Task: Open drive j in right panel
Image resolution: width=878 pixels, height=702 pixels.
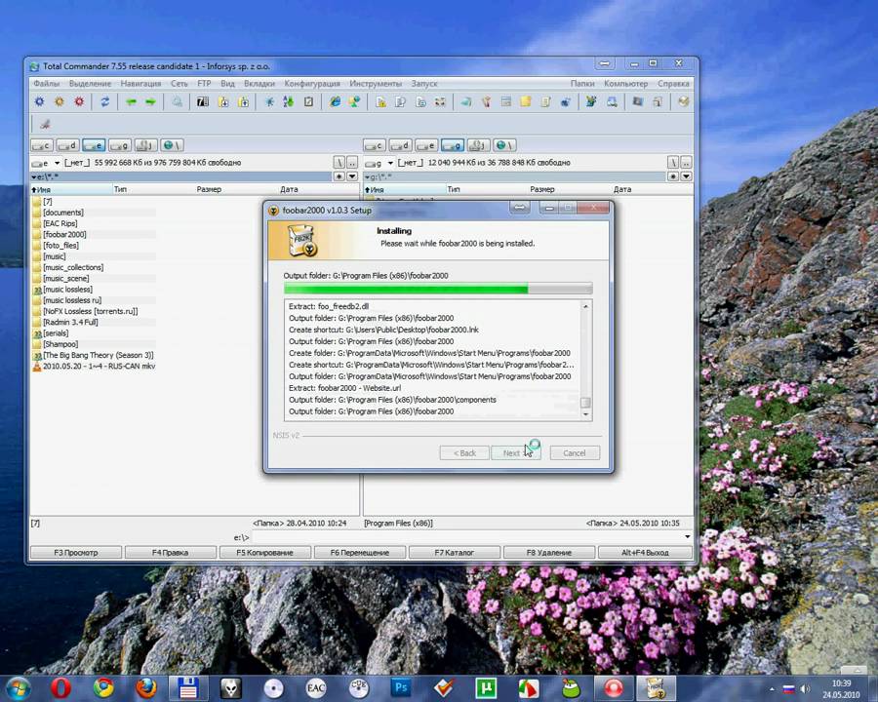Action: [478, 145]
